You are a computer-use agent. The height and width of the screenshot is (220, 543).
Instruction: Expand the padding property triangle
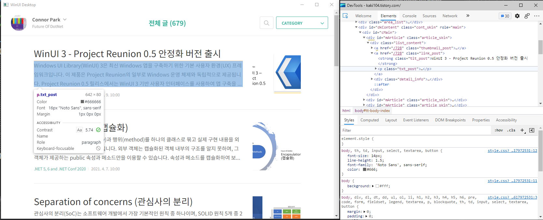[x=367, y=216]
